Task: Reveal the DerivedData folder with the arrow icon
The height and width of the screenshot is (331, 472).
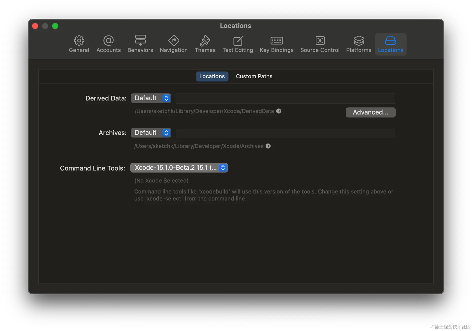Action: 279,111
